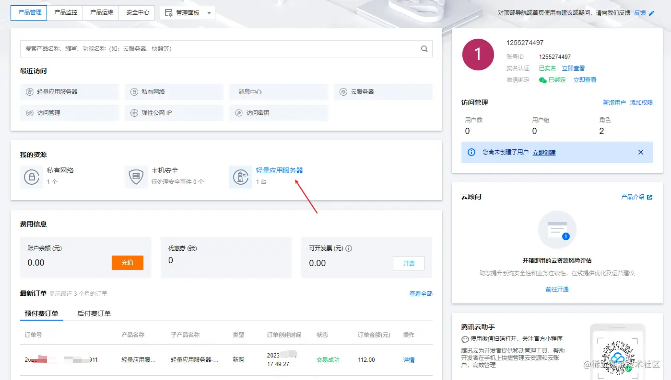
Task: Click the 私有网络 icon in 最近访问
Action: pos(134,91)
